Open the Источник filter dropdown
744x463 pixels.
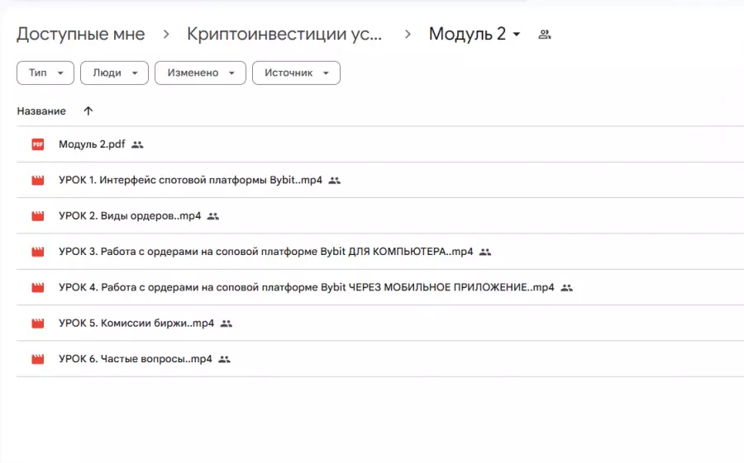pos(296,73)
